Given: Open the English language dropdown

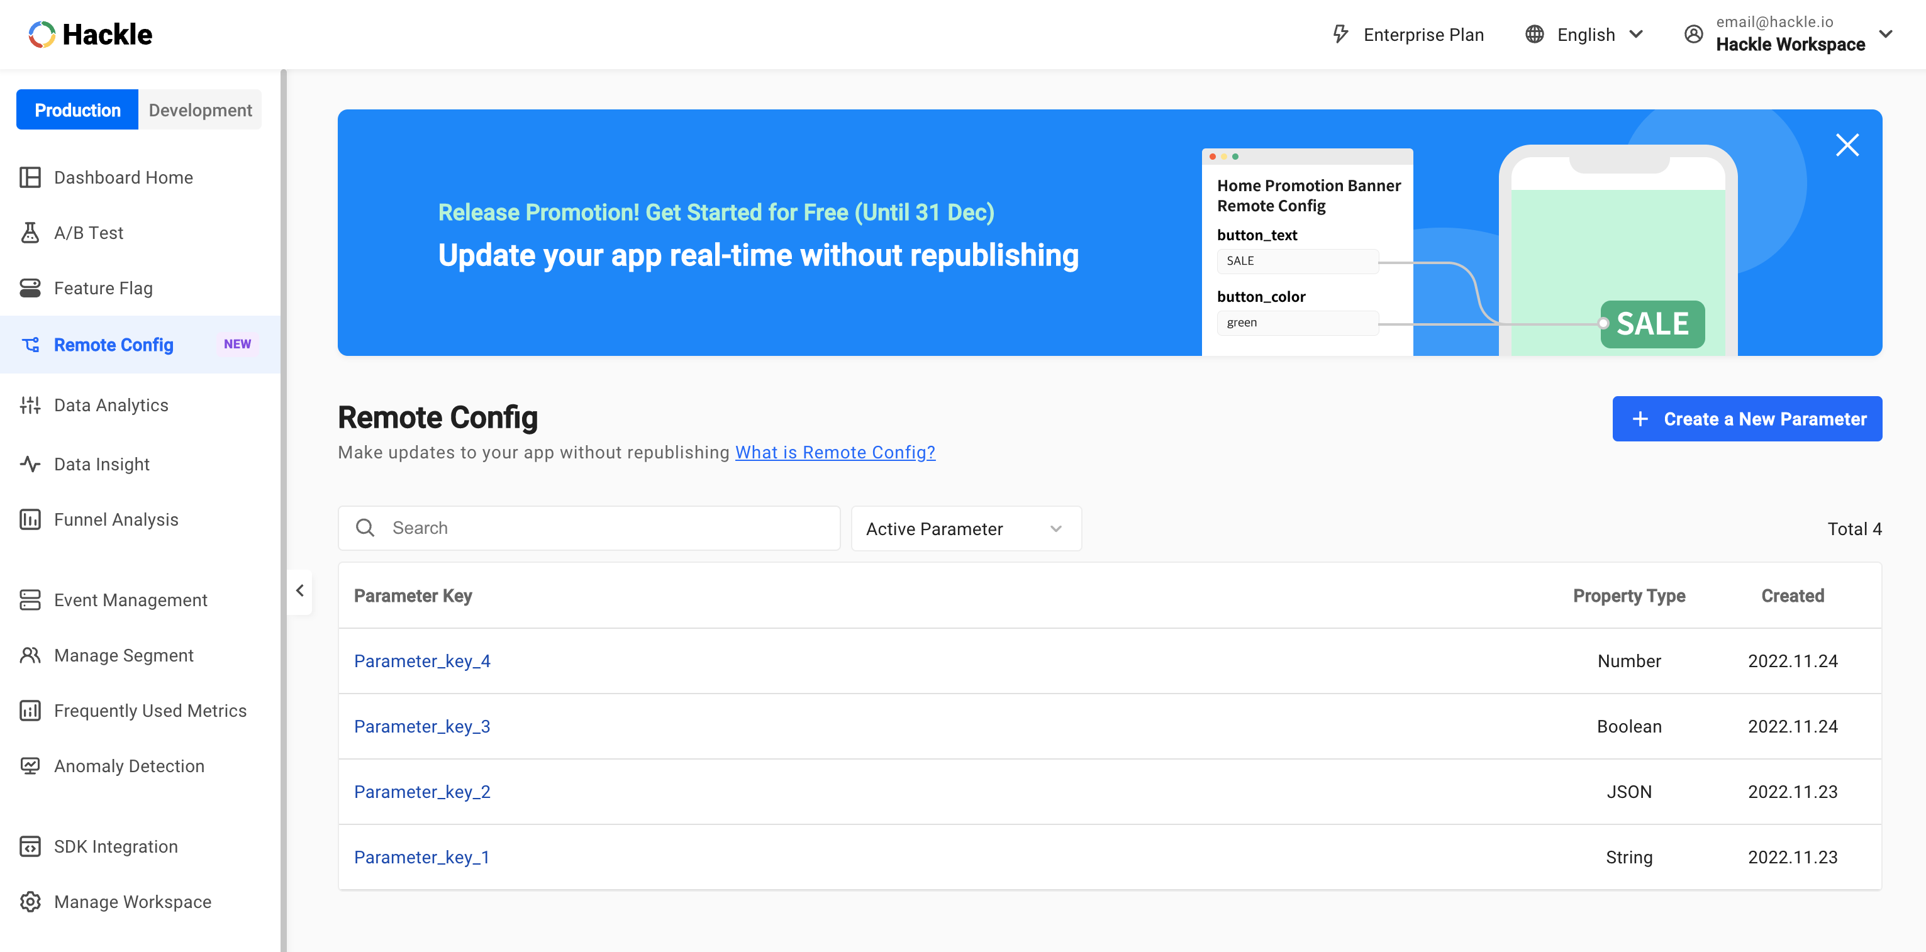Looking at the screenshot, I should (x=1584, y=35).
